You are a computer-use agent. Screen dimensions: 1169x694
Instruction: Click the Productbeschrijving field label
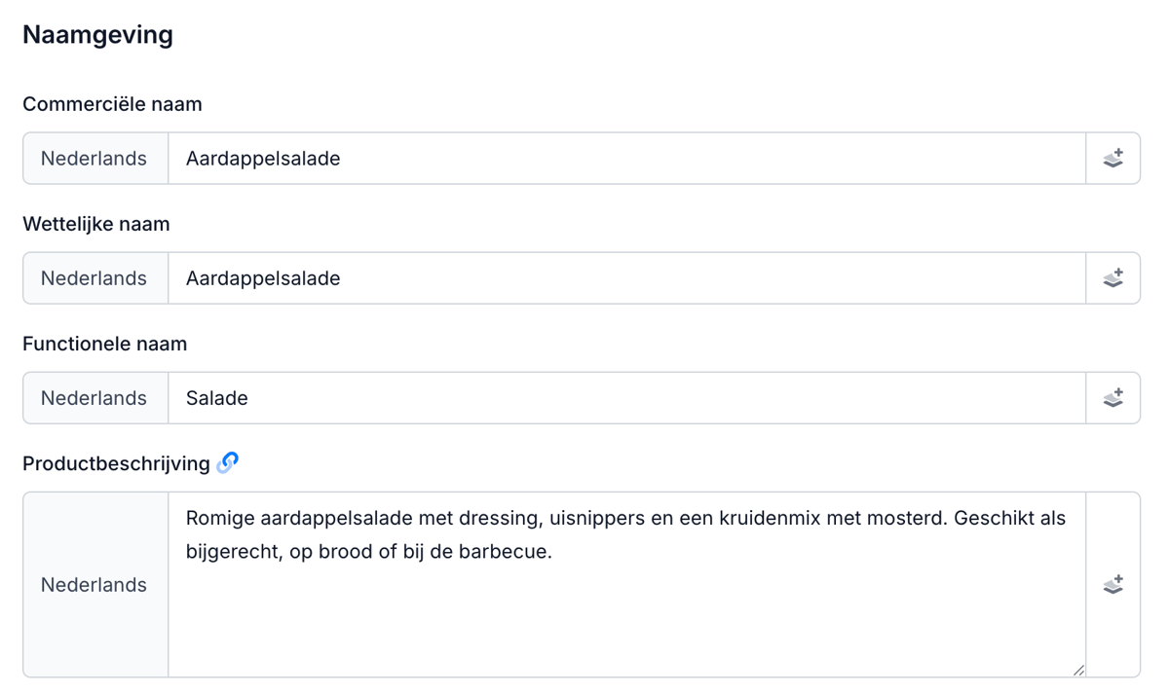[117, 463]
